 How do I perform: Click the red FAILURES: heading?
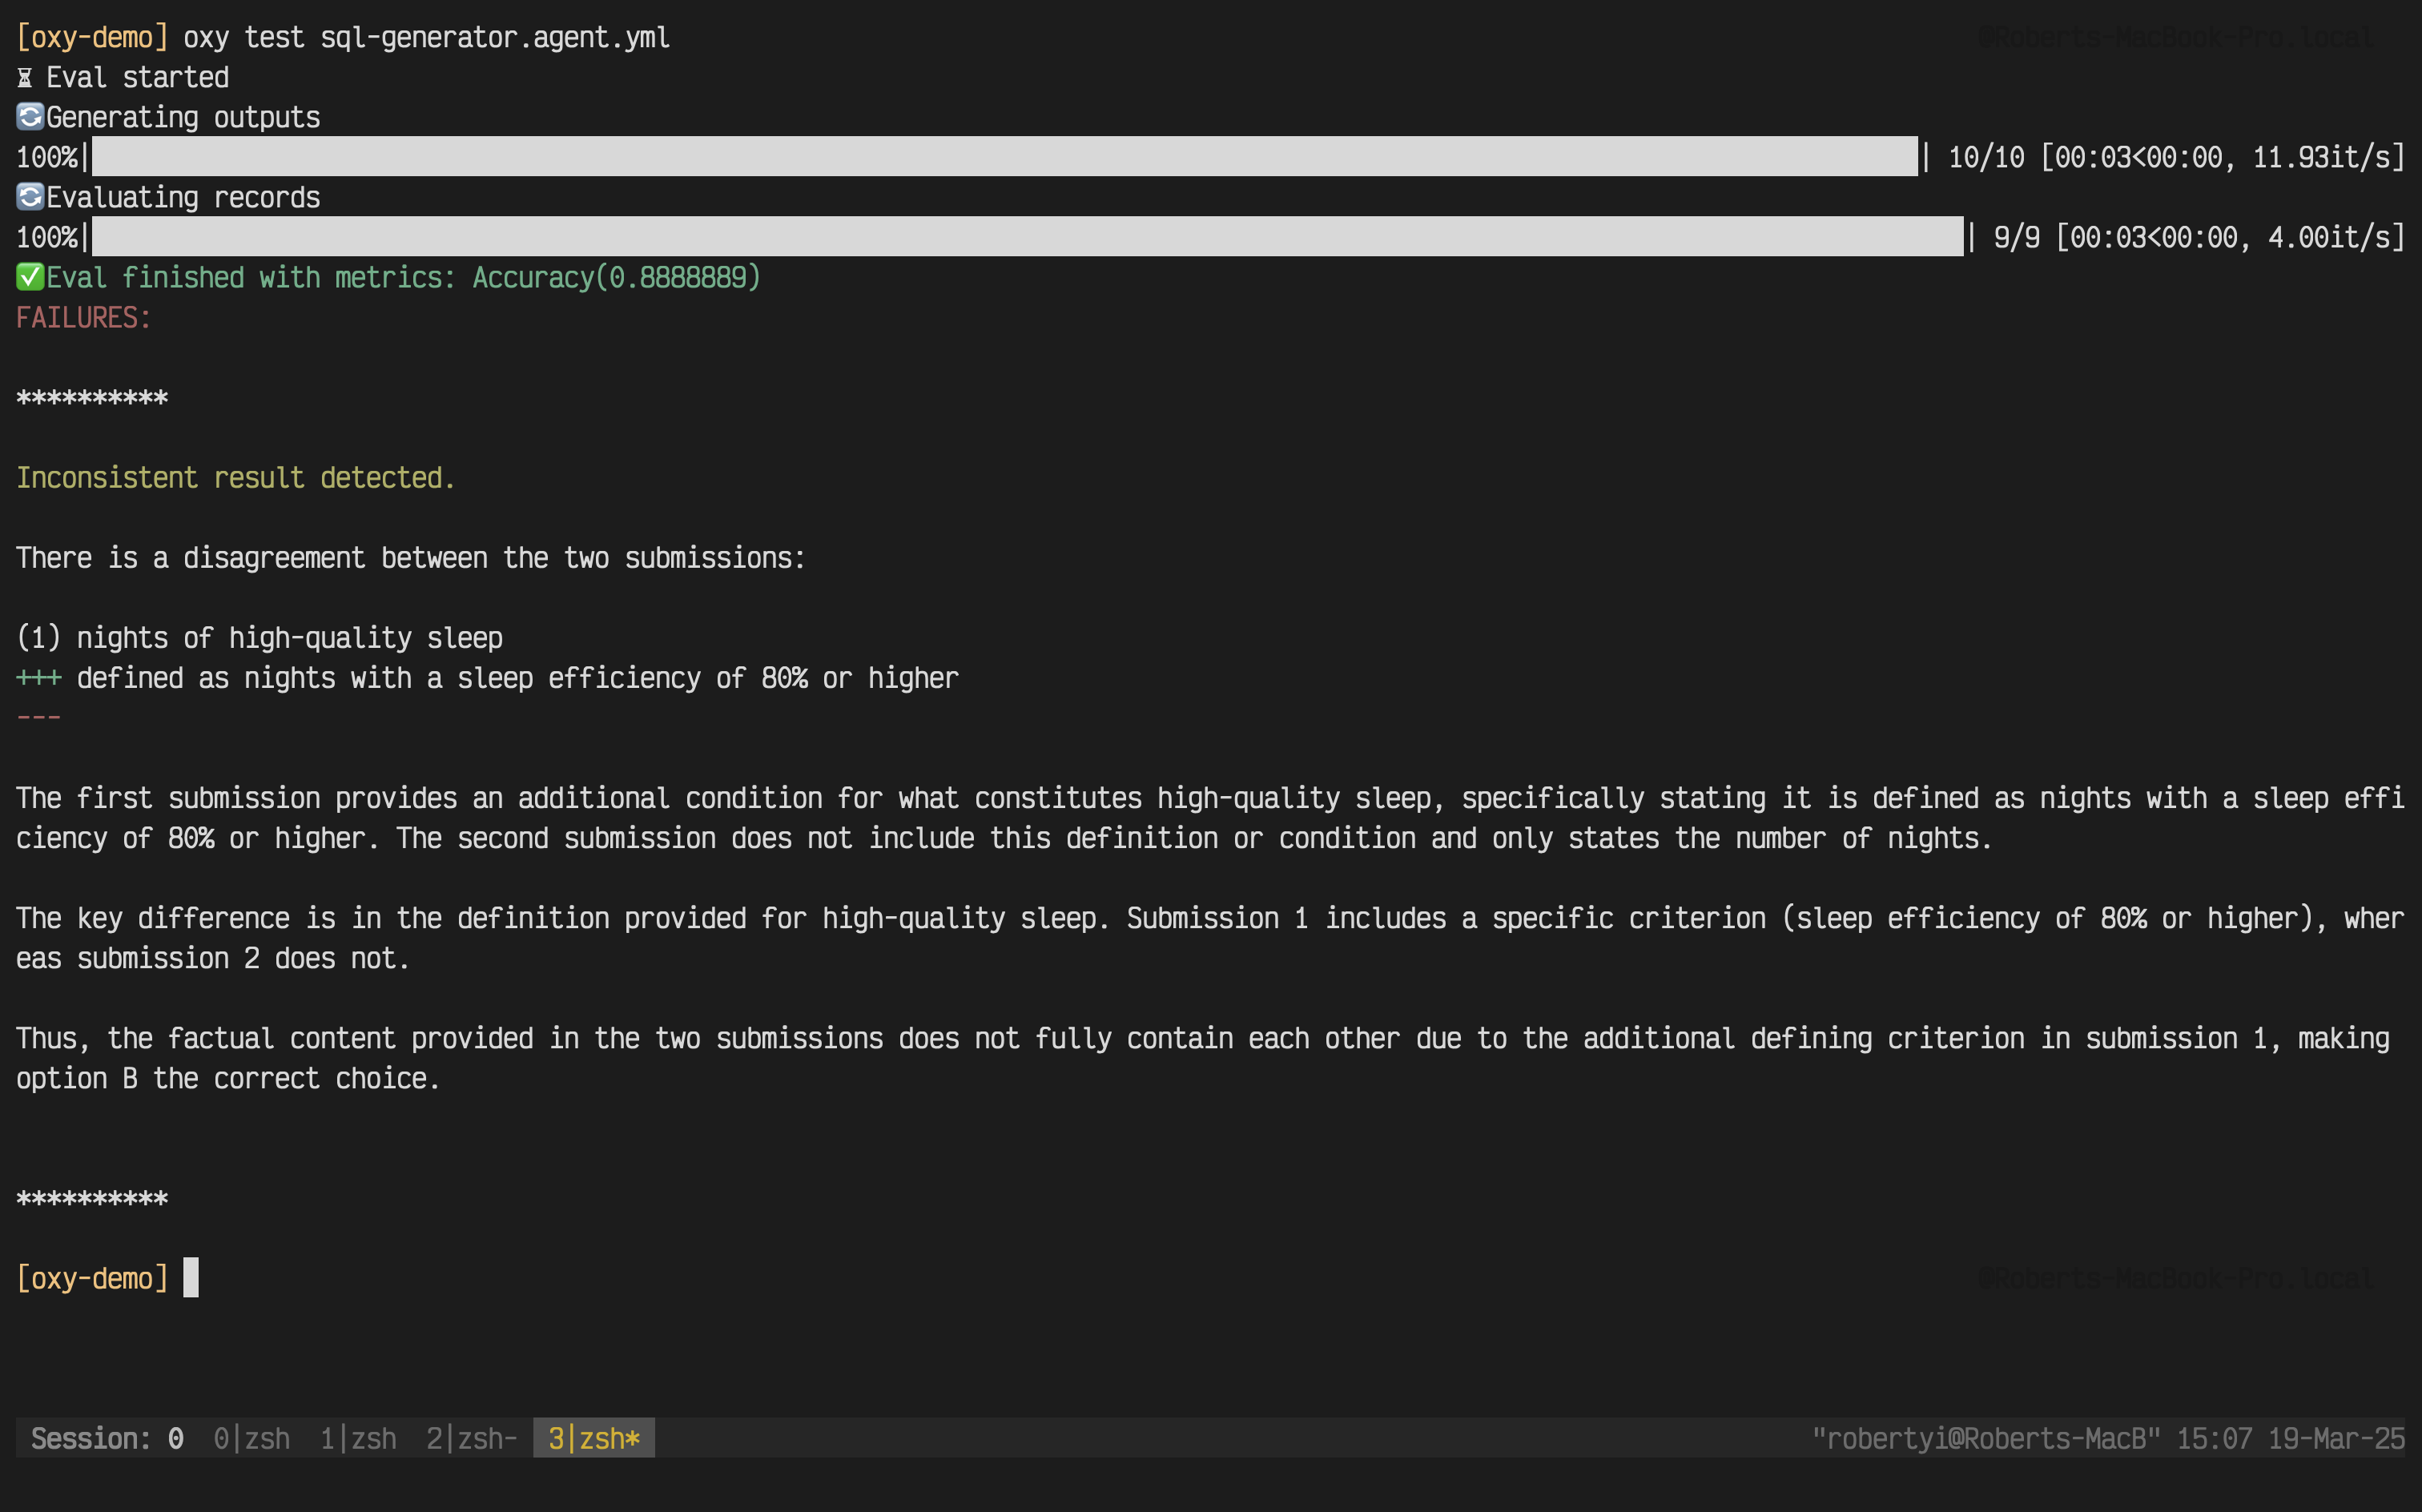[x=84, y=318]
